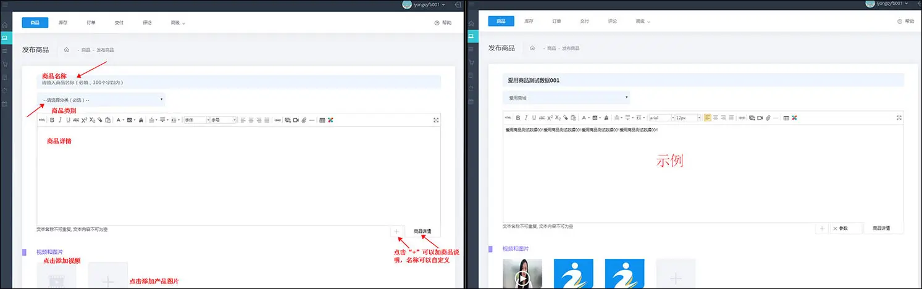Open the 请选择分类 category dropdown
This screenshot has height=289, width=922.
click(x=101, y=99)
